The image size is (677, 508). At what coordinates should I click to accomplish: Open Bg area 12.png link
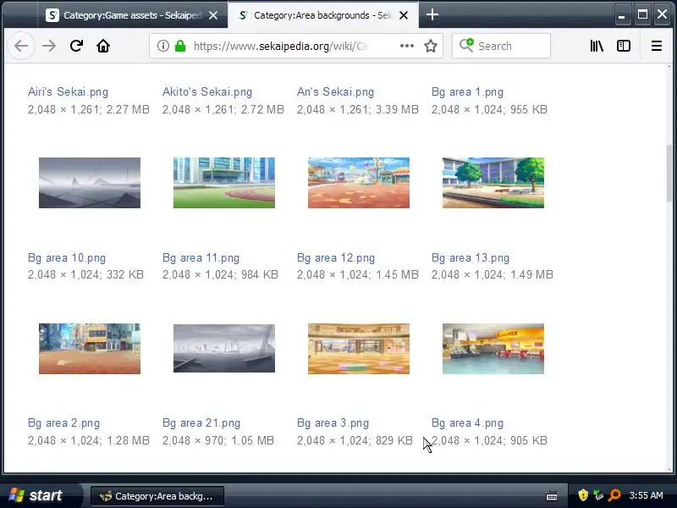point(336,258)
